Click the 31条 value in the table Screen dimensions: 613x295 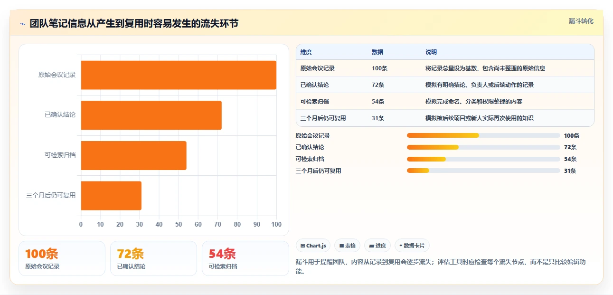[378, 118]
